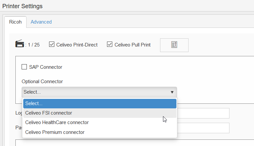Click the SAP Connector label text
The image size is (254, 146).
(x=45, y=67)
